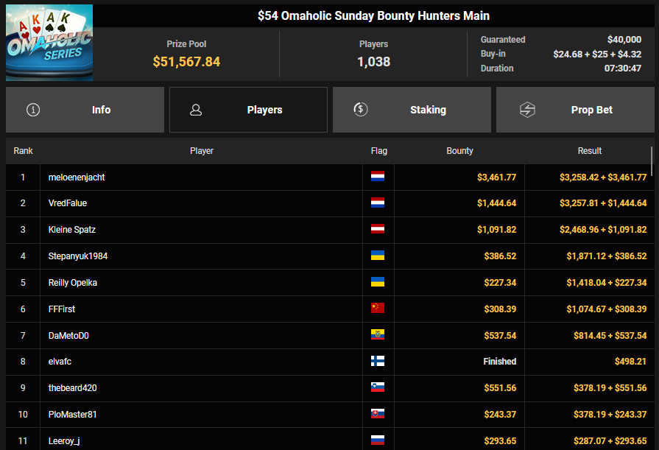
Task: Sort by the Rank column header
Action: (x=23, y=151)
